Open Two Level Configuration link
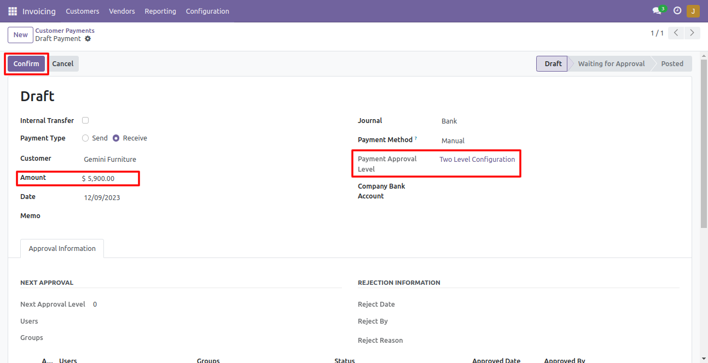The height and width of the screenshot is (363, 708). click(x=477, y=160)
